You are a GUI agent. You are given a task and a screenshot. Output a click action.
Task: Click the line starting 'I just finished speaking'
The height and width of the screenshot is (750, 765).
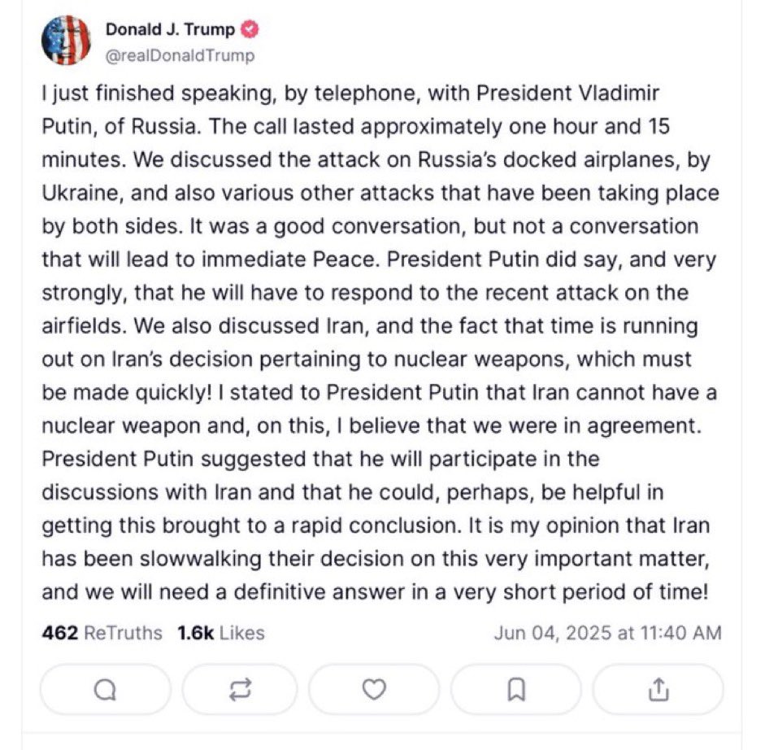[x=350, y=93]
